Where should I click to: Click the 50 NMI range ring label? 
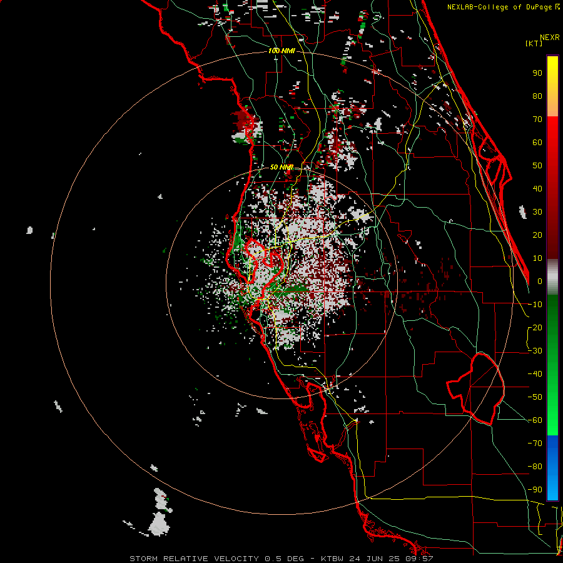[x=281, y=167]
